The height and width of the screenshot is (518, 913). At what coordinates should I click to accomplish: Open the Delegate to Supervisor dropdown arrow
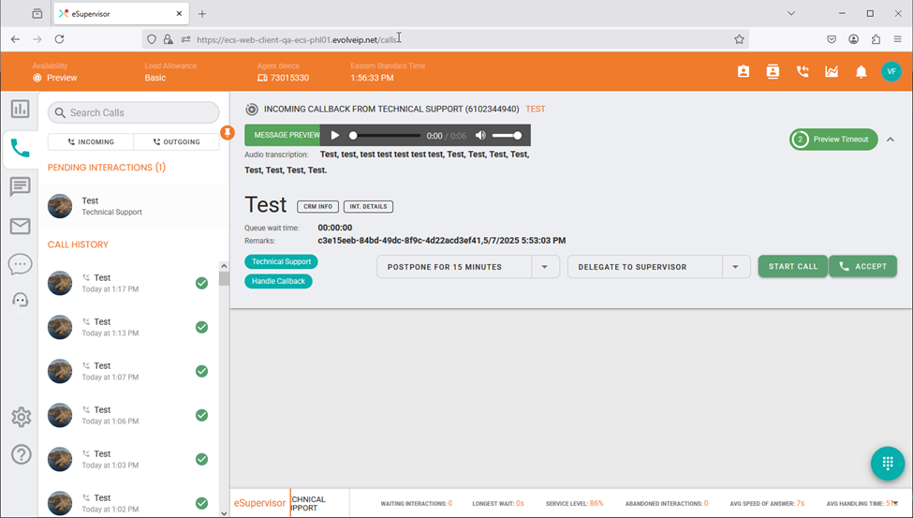pyautogui.click(x=736, y=267)
